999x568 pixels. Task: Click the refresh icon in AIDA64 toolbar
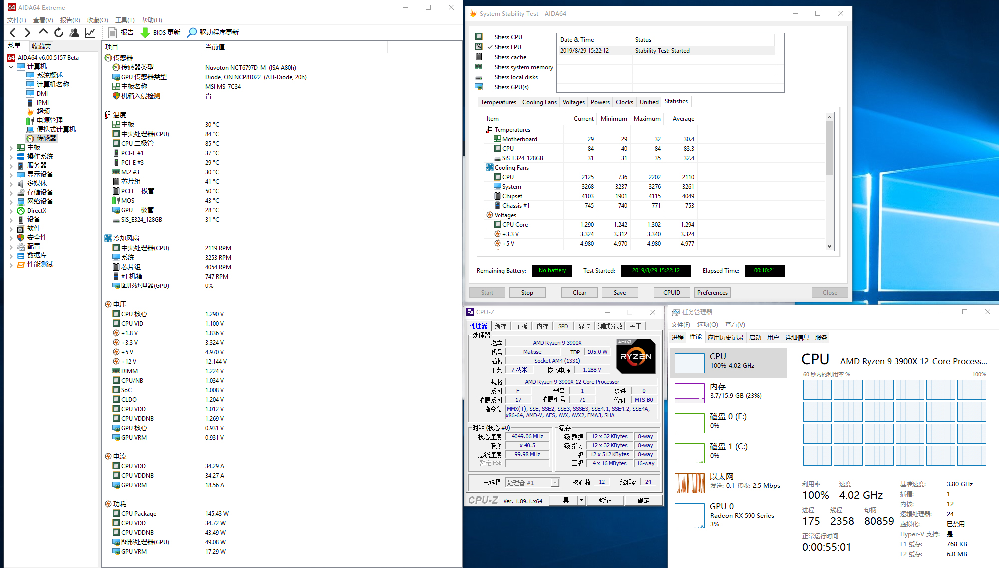(59, 33)
